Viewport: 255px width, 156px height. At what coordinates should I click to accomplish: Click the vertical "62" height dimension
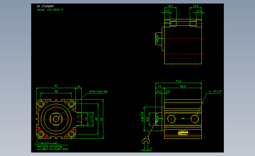(101, 119)
